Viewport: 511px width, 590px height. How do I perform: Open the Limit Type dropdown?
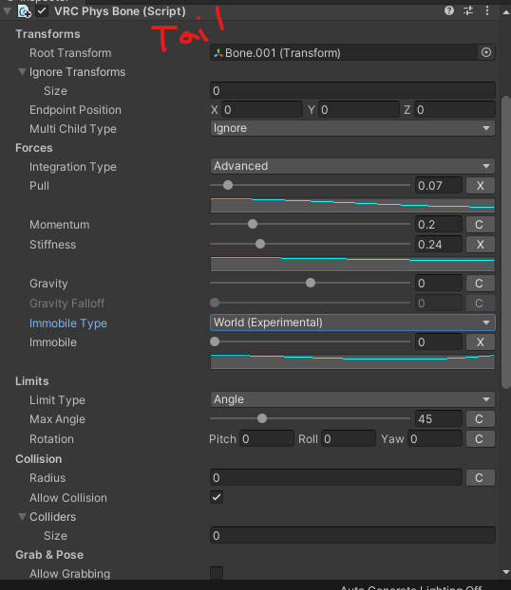pos(352,399)
